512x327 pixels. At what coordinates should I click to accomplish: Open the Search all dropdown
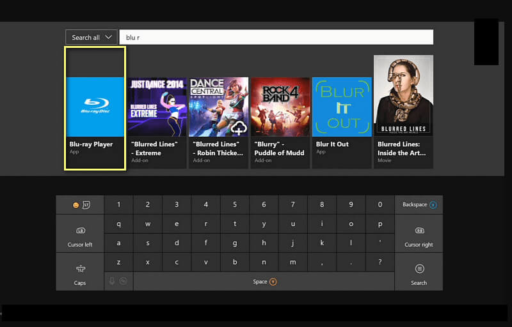coord(92,37)
